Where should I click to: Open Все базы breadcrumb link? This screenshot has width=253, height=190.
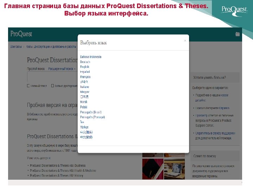pyautogui.click(x=16, y=46)
